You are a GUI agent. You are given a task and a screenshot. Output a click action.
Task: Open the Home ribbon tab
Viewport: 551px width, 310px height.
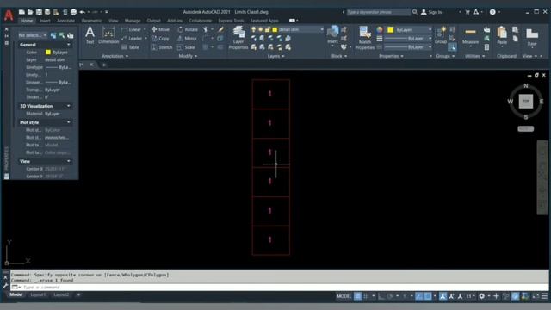pyautogui.click(x=27, y=21)
